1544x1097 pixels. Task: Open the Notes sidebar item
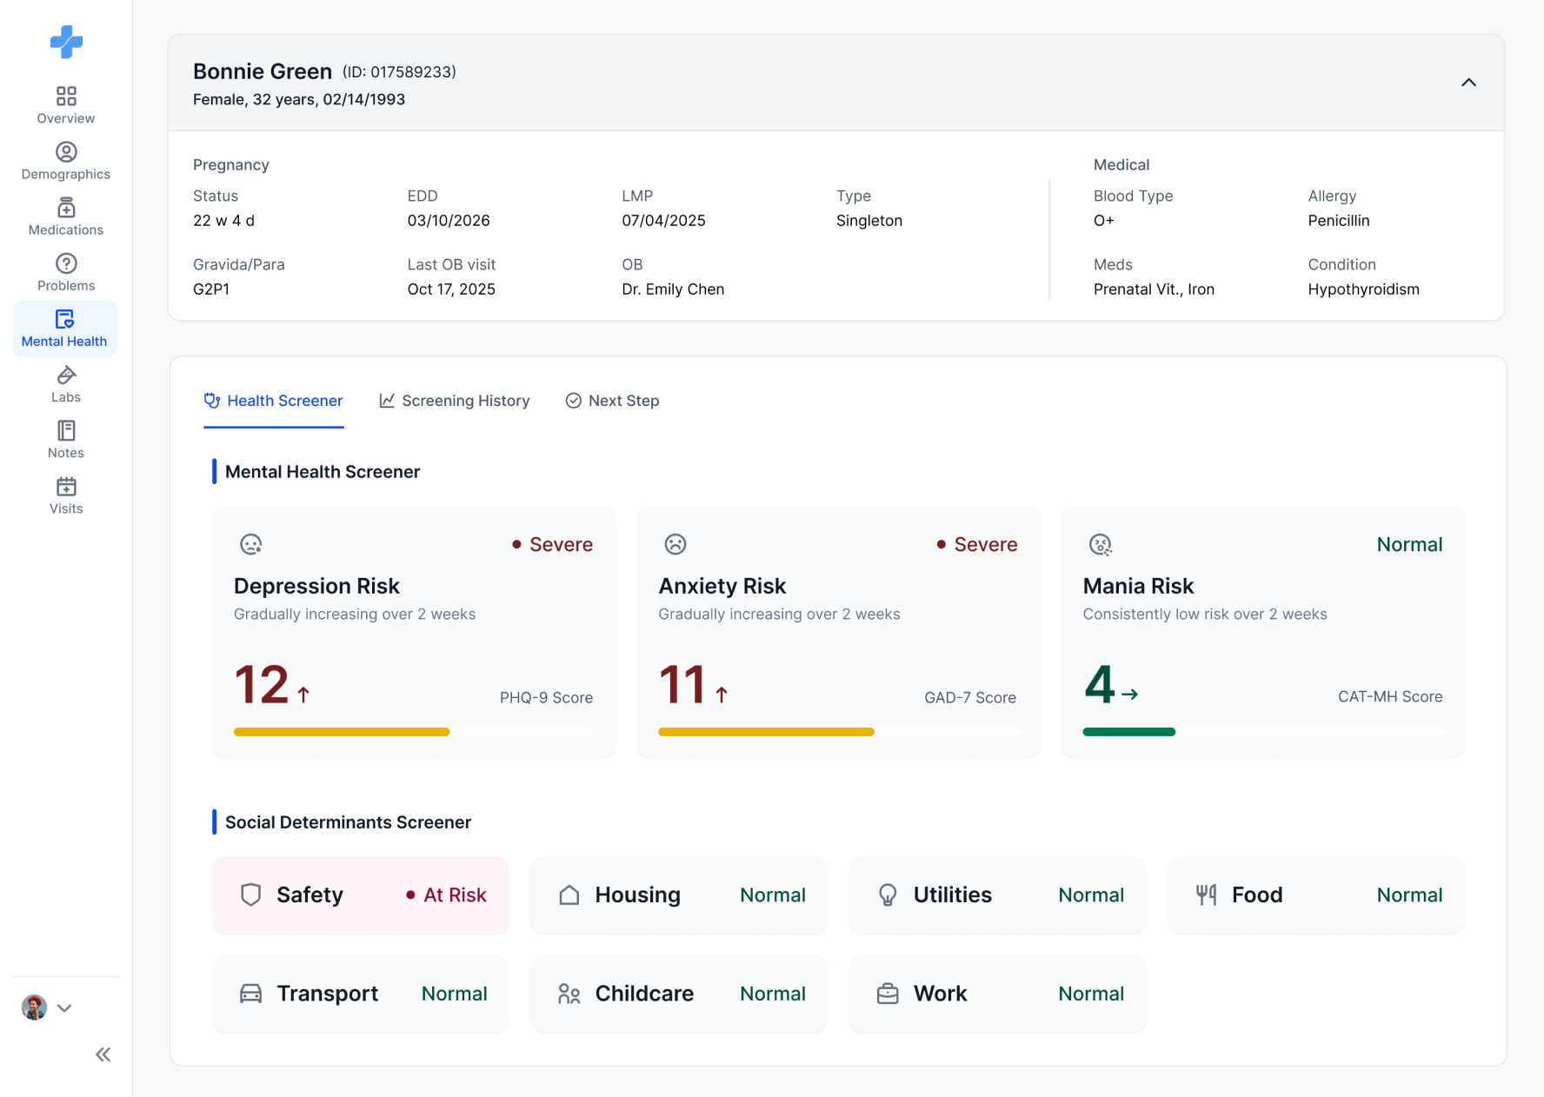click(66, 440)
